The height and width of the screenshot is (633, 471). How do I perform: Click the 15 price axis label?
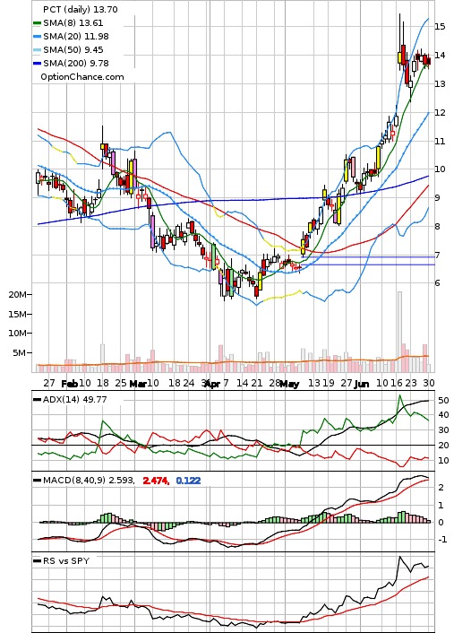pos(440,27)
